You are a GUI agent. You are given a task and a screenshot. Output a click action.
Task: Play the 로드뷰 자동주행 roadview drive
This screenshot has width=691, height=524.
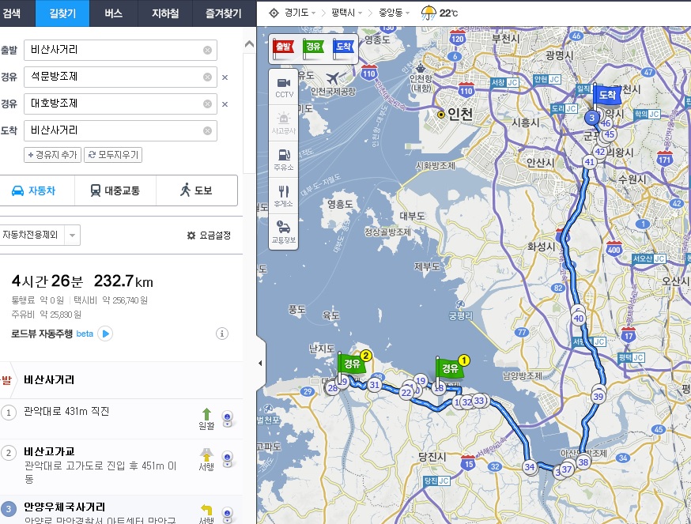coord(105,334)
